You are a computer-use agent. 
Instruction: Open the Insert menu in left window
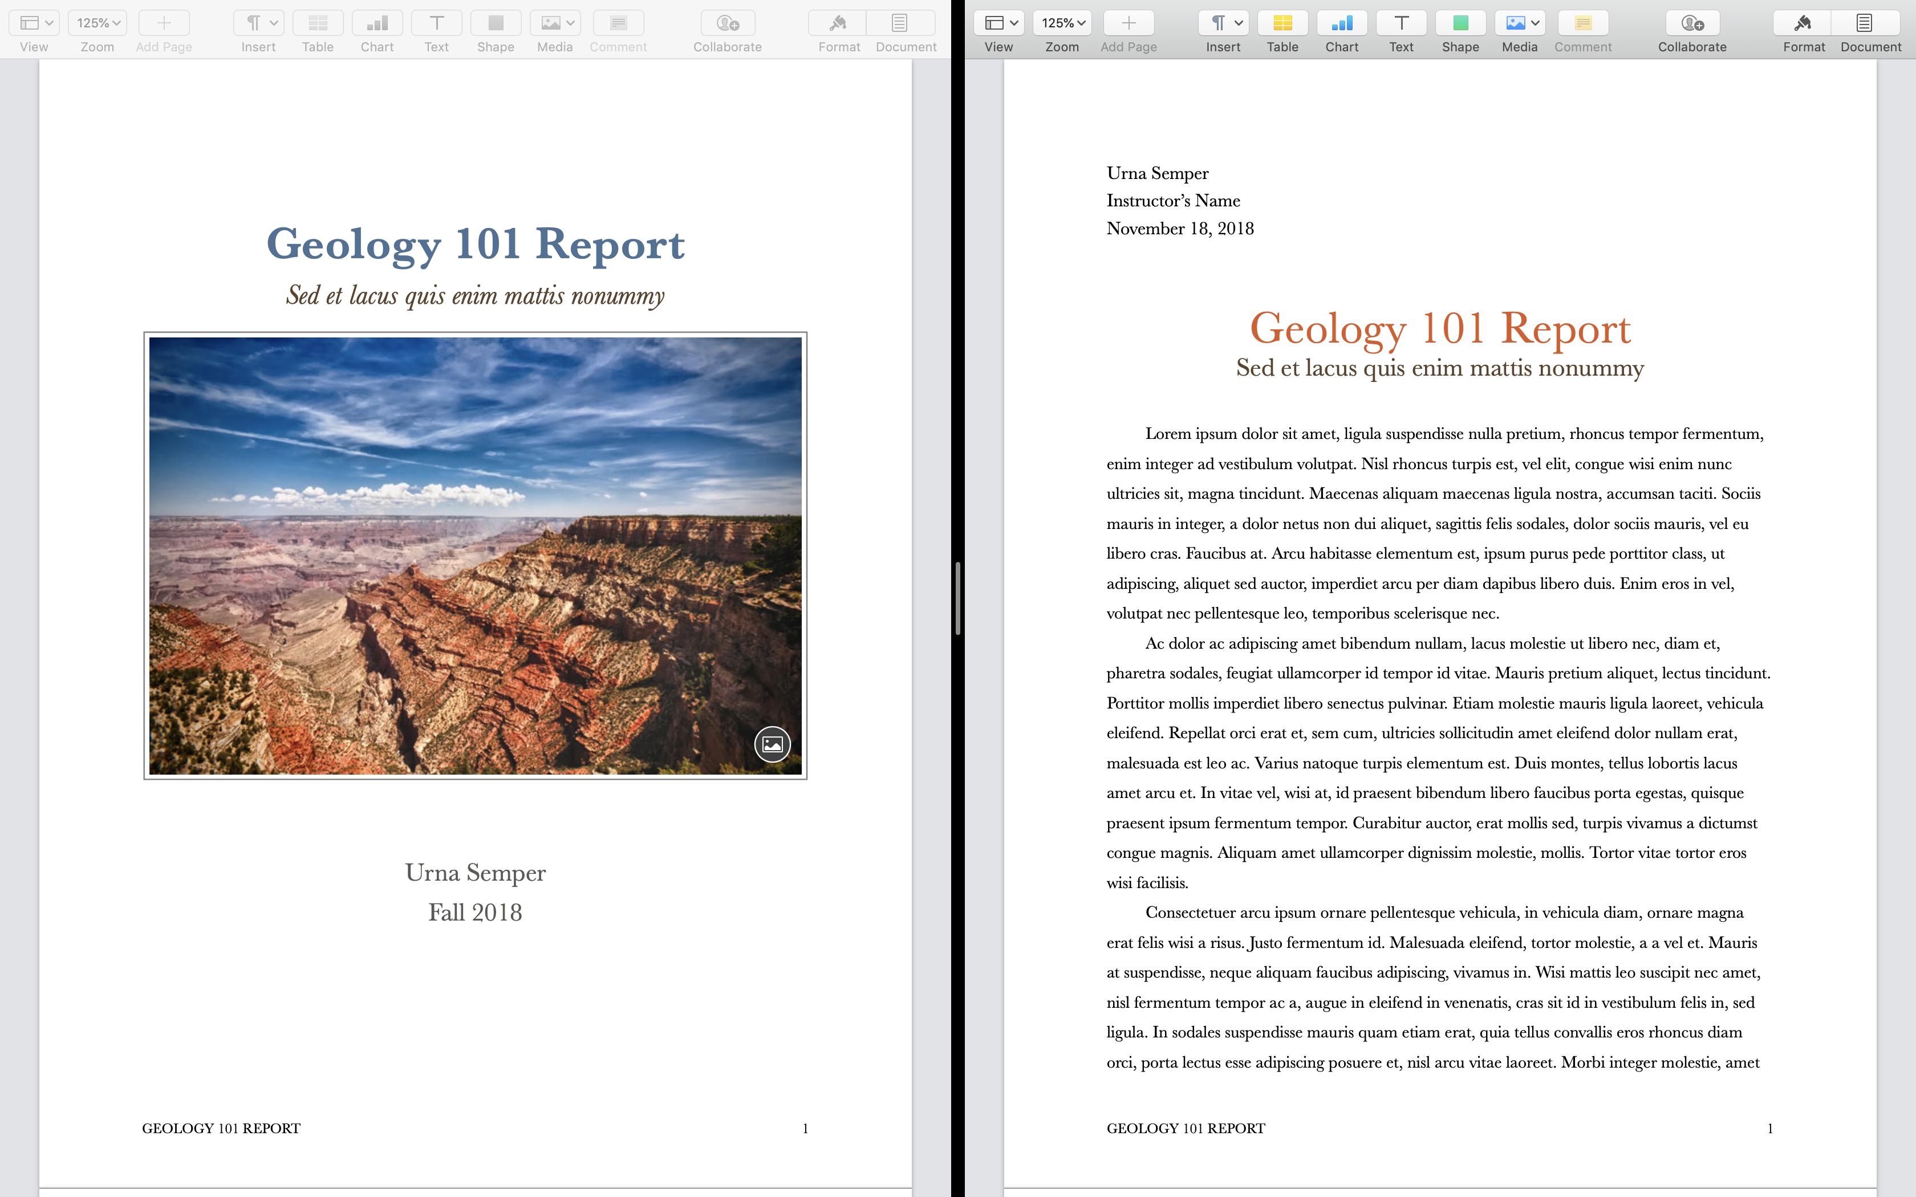258,24
